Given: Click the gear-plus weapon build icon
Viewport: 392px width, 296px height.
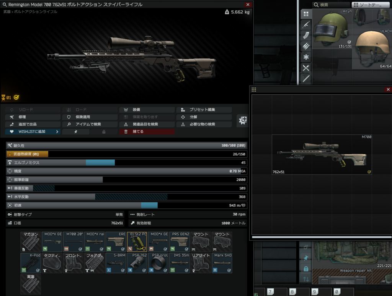Looking at the screenshot, I should pyautogui.click(x=242, y=121).
